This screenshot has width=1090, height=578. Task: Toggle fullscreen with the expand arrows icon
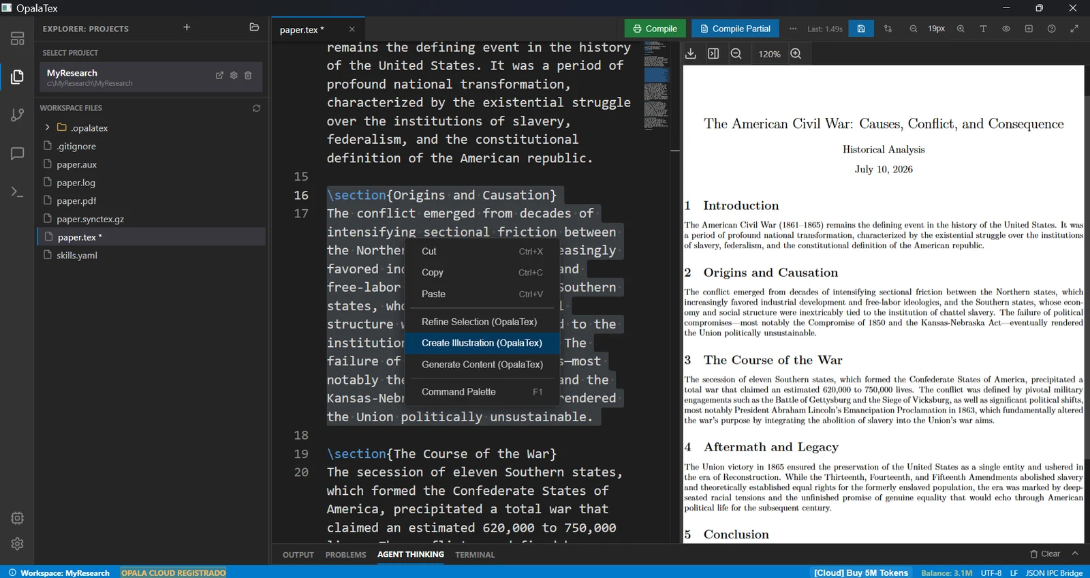coord(1074,29)
